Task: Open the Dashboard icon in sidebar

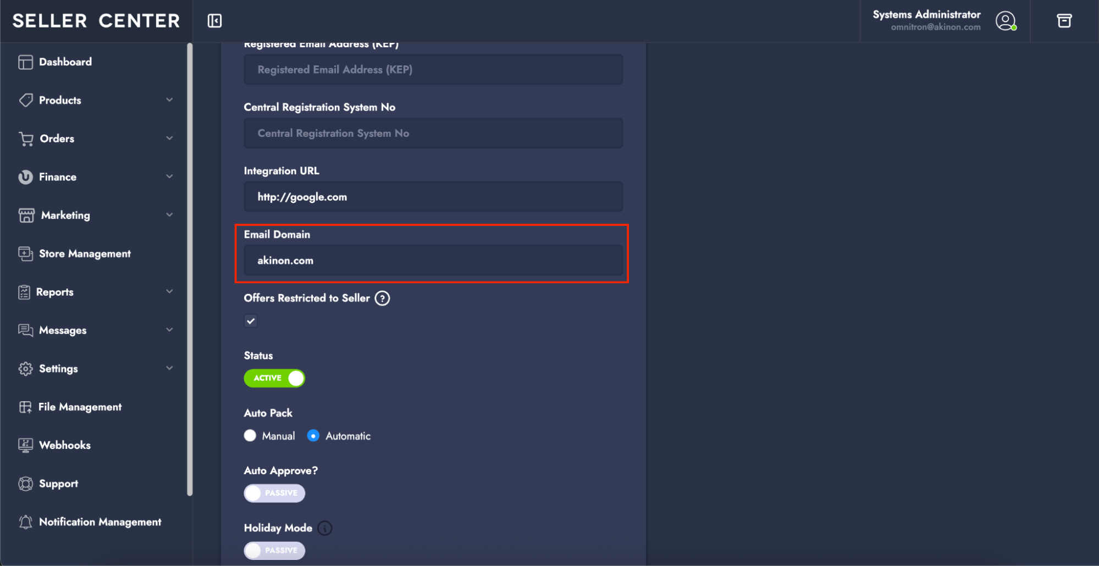Action: [x=25, y=62]
